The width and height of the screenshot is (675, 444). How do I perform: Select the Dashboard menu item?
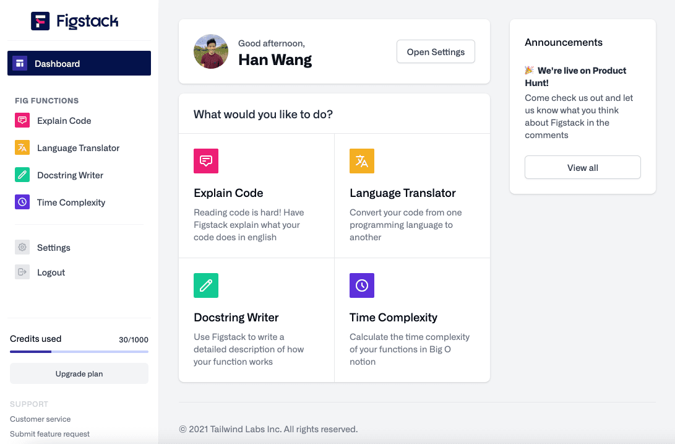[79, 63]
